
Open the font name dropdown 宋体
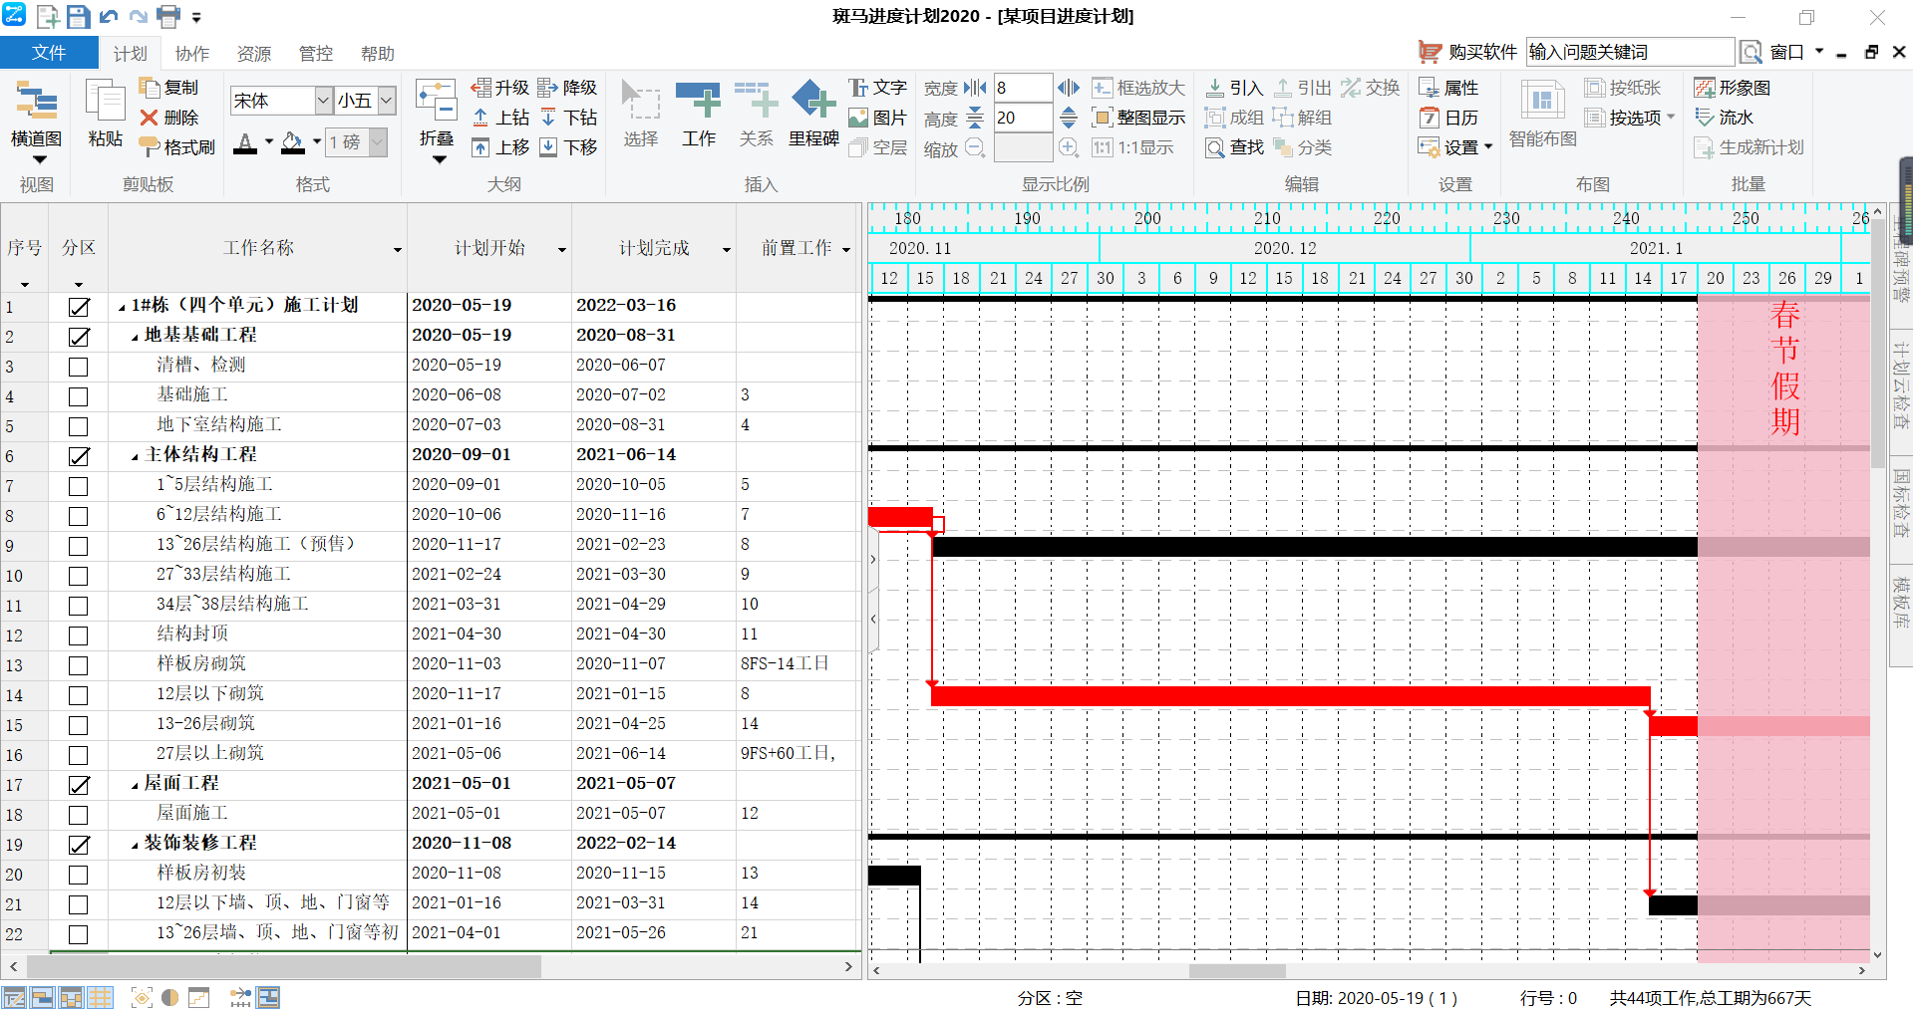pyautogui.click(x=323, y=101)
